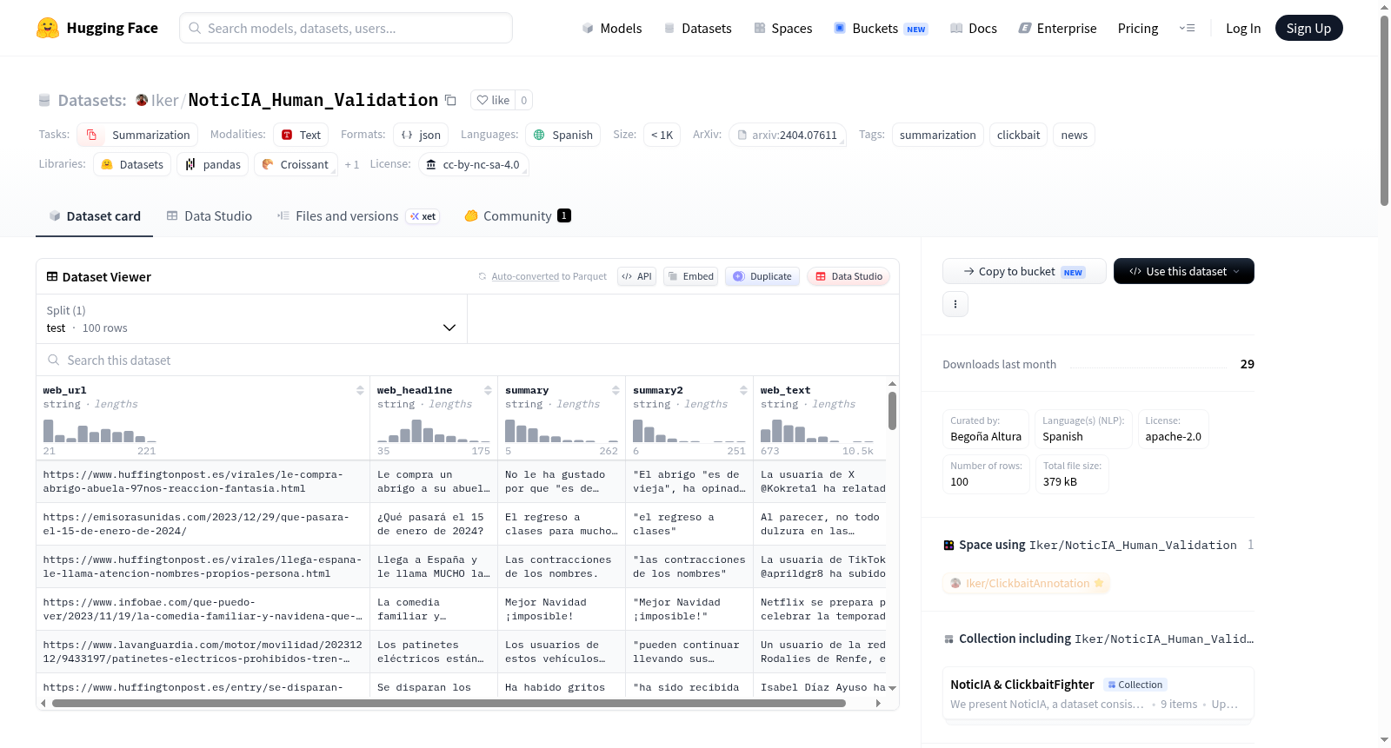Open the expanded navigation menu icon

[1187, 28]
